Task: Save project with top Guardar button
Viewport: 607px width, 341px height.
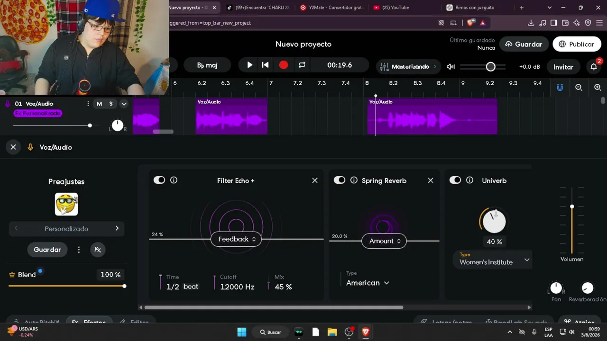Action: pos(524,44)
